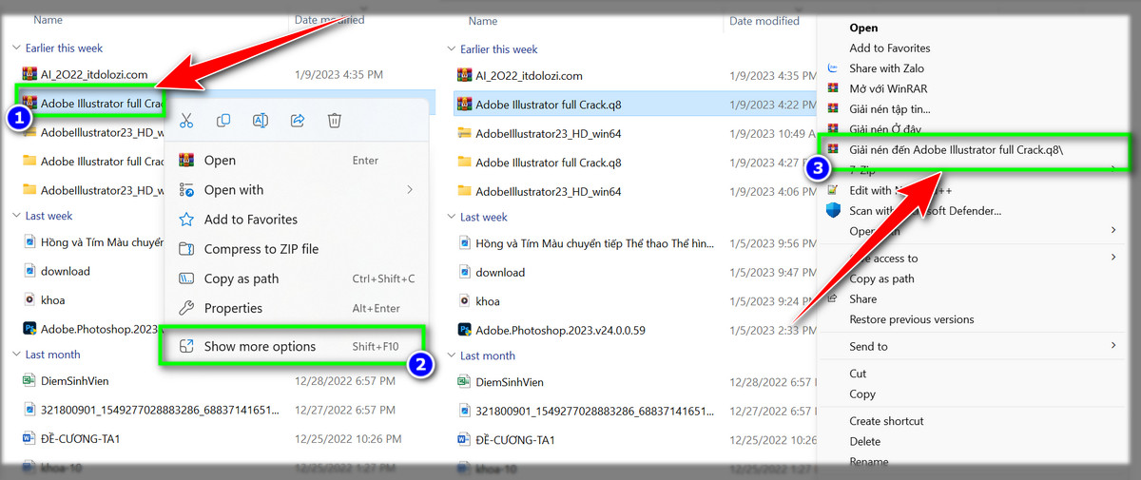
Task: Choose Copy as path in the right context menu
Action: 881,278
